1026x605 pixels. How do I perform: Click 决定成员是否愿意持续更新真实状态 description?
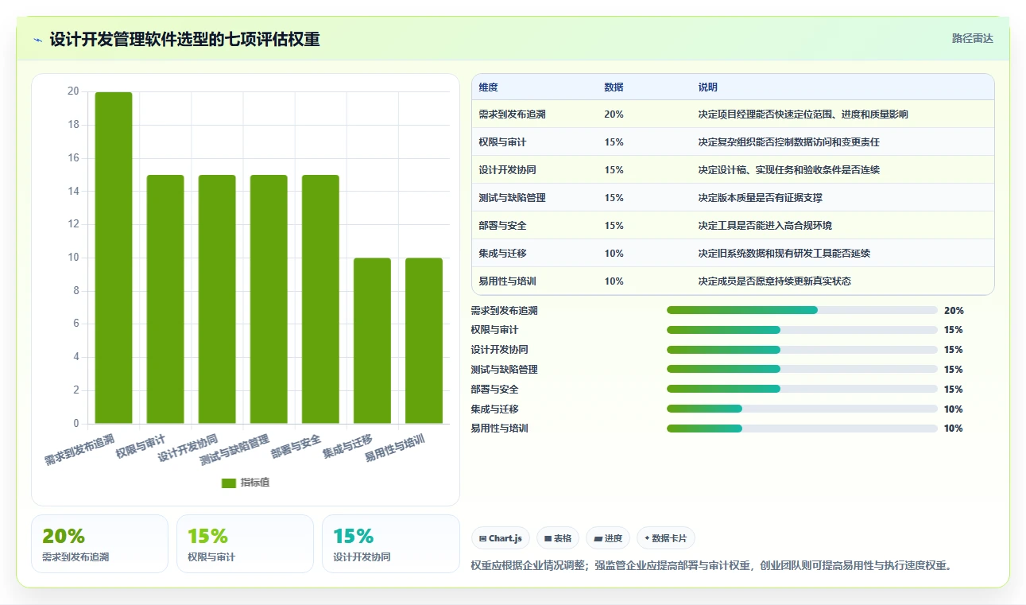pos(774,281)
